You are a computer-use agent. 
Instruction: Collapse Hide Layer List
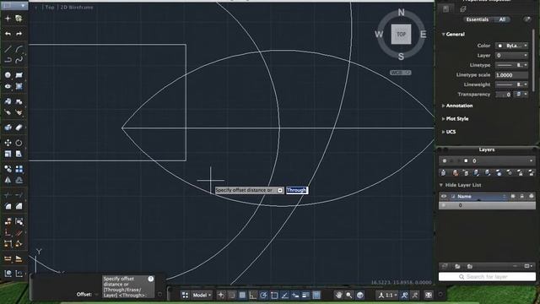click(441, 185)
